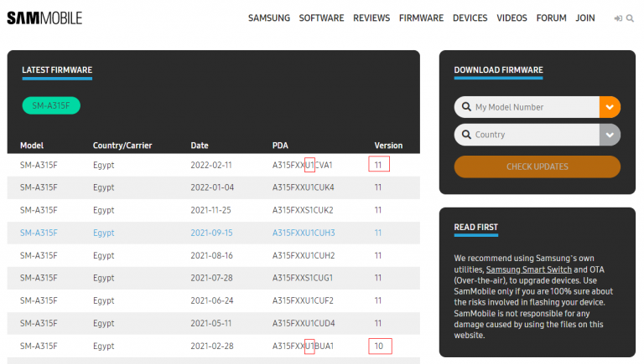Click the Version column header

click(x=388, y=146)
